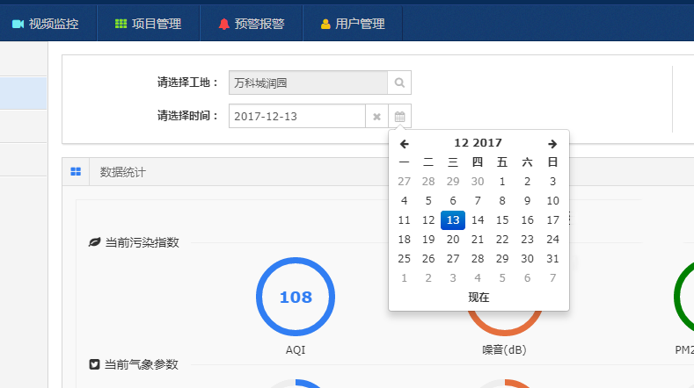Open the 用户管理 menu
Viewport: 694px width, 388px height.
pos(352,24)
